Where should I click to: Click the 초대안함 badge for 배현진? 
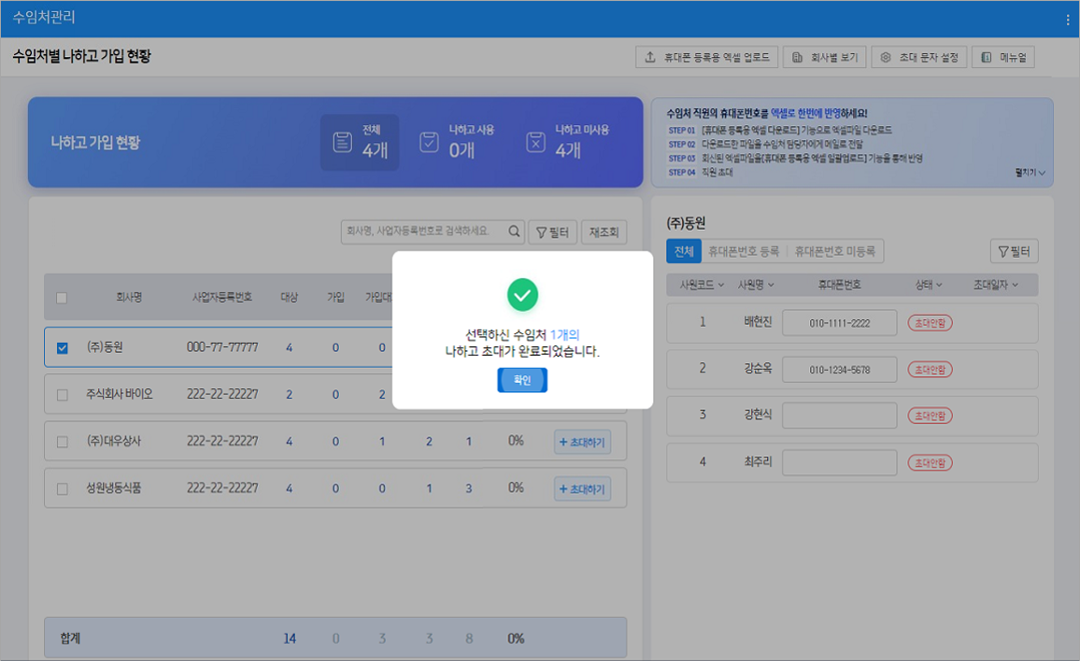tap(930, 323)
